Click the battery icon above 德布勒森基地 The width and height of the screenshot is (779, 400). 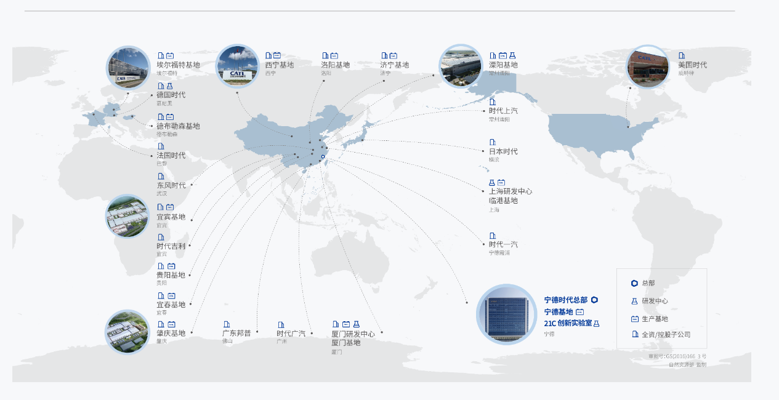point(170,117)
